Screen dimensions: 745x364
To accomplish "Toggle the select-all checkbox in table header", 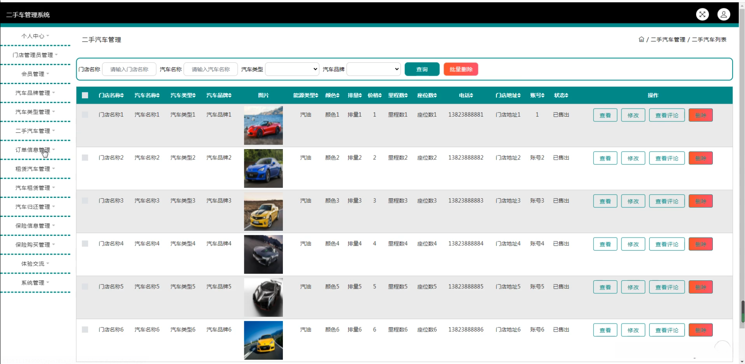I will [x=85, y=95].
